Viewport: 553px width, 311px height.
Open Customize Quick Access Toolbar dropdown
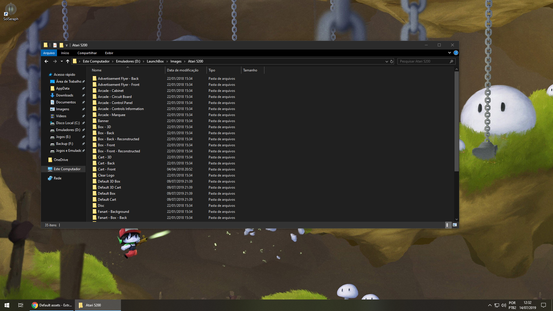click(67, 45)
